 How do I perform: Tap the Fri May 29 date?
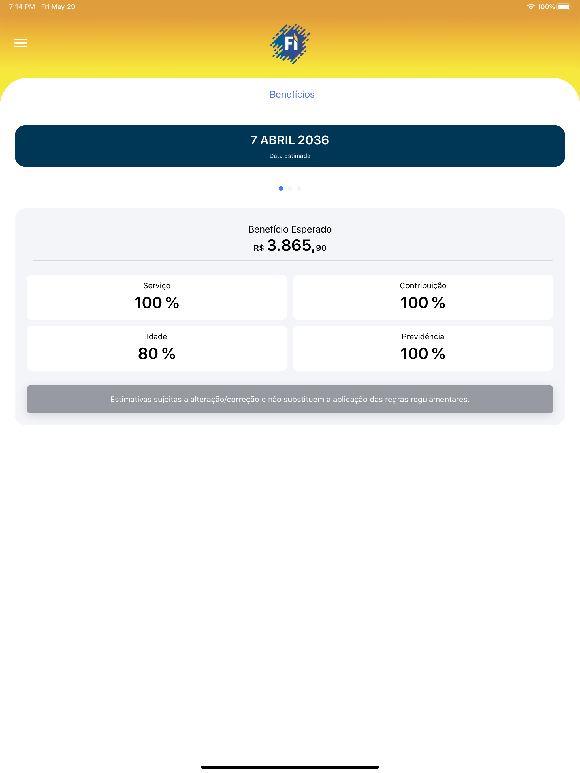tap(58, 7)
